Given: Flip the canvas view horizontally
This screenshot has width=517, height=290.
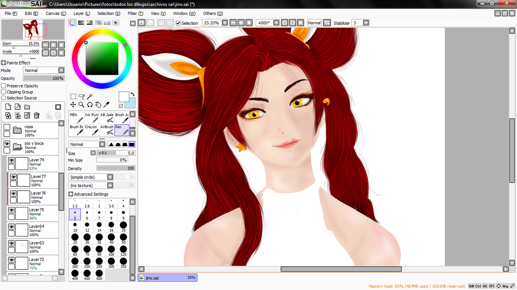Looking at the screenshot, I should [x=327, y=23].
